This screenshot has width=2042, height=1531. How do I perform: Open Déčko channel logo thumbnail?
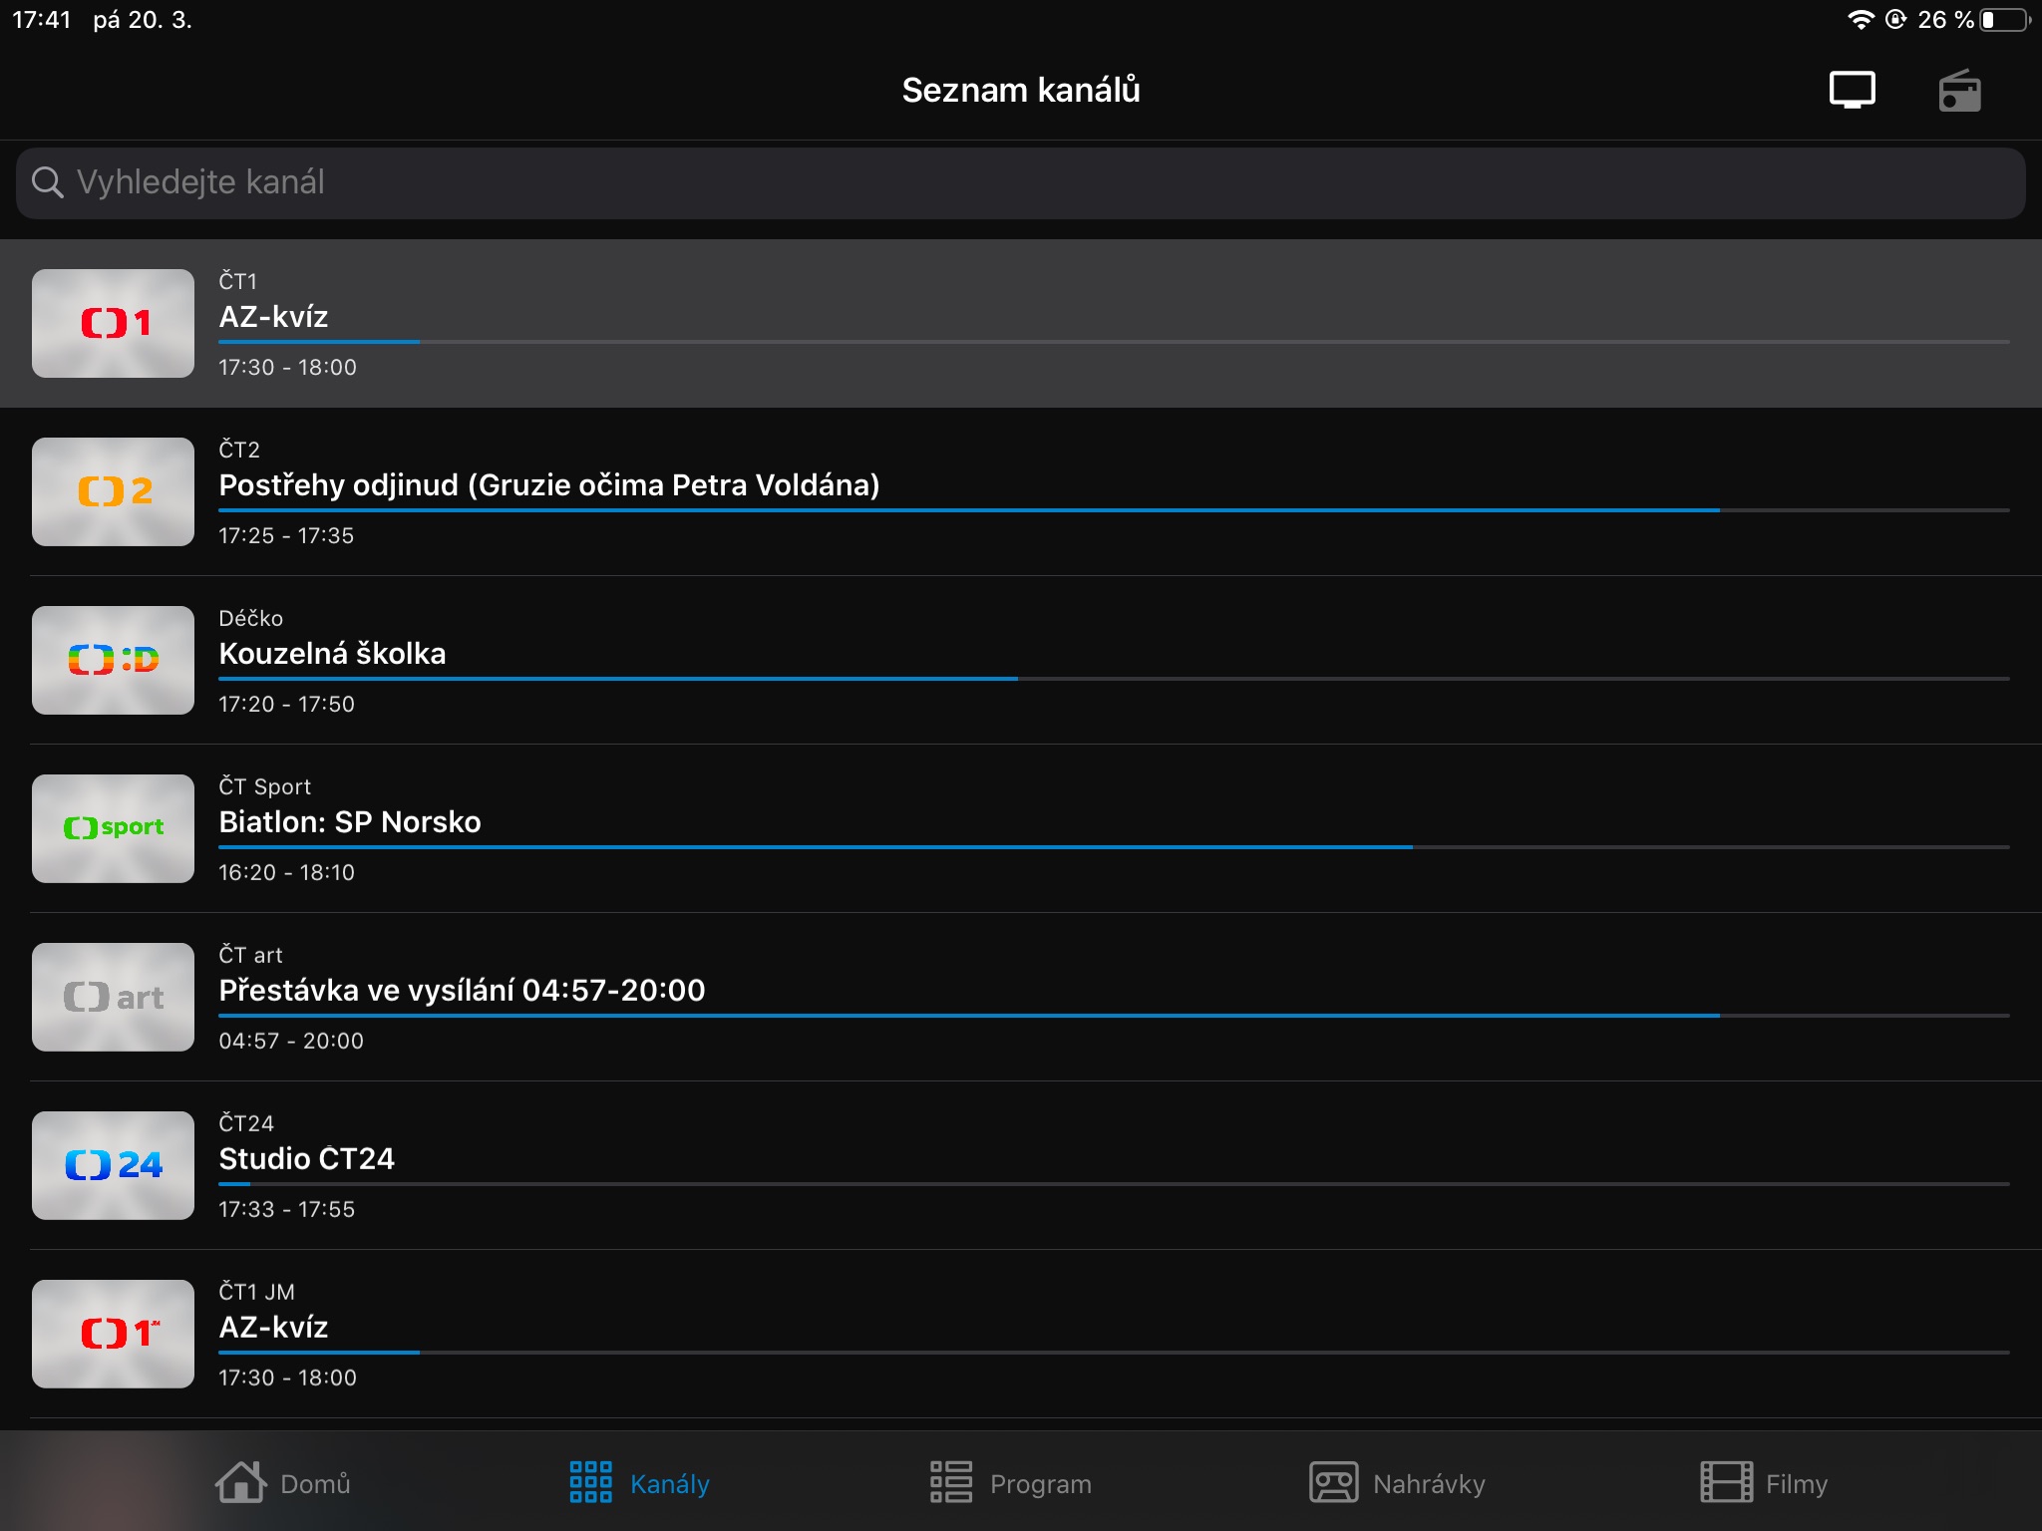pyautogui.click(x=113, y=660)
